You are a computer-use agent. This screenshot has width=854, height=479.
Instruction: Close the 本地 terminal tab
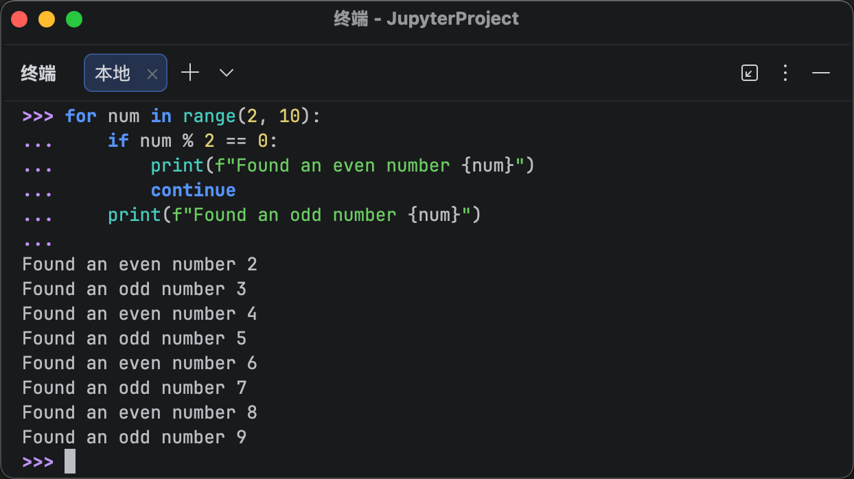tap(152, 74)
